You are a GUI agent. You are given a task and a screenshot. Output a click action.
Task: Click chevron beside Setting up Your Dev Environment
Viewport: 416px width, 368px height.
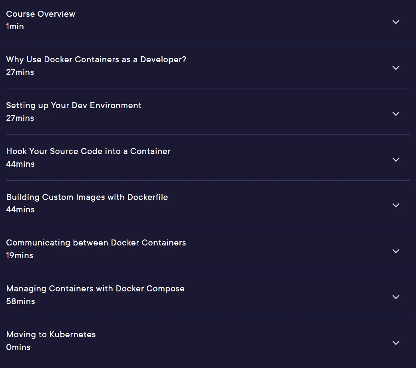pyautogui.click(x=396, y=114)
